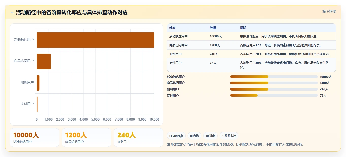The height and width of the screenshot is (157, 346).
Task: Click the 1200人 cell in the table
Action: click(x=215, y=45)
